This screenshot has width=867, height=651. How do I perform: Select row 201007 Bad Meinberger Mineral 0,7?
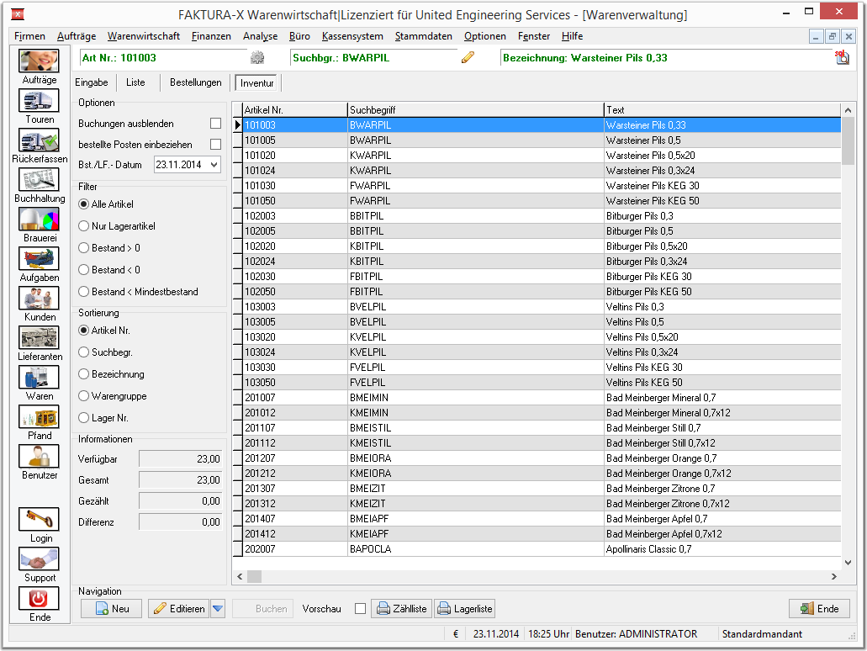pyautogui.click(x=542, y=398)
